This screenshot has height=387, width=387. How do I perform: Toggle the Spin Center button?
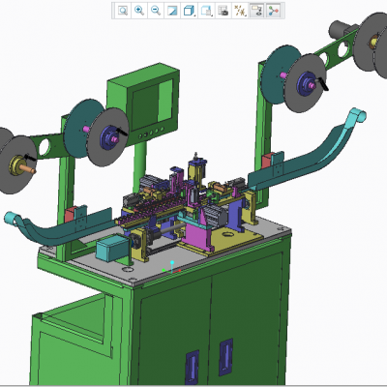(274, 11)
